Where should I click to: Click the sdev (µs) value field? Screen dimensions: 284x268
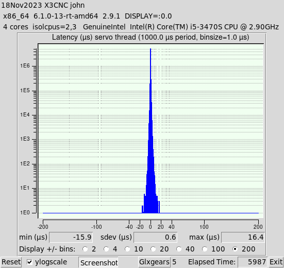(x=156, y=237)
